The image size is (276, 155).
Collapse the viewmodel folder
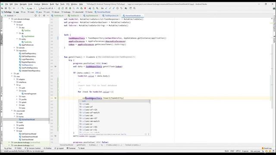(12, 111)
